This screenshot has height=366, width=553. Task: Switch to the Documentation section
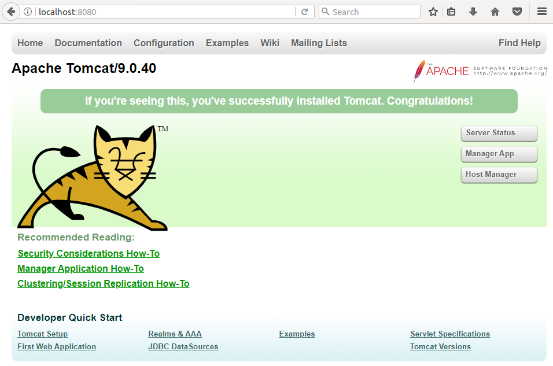click(88, 43)
